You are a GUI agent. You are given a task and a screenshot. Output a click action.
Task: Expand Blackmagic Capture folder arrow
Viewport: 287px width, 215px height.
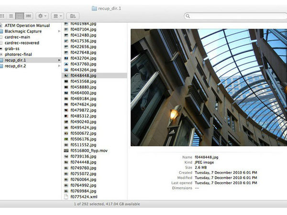(59, 32)
